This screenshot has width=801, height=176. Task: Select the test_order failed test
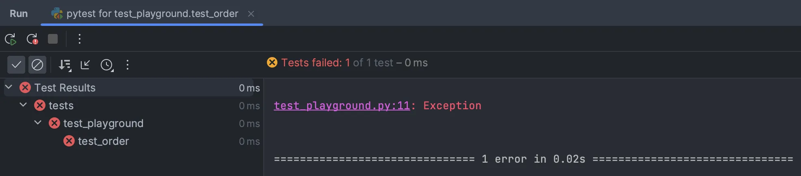[103, 141]
